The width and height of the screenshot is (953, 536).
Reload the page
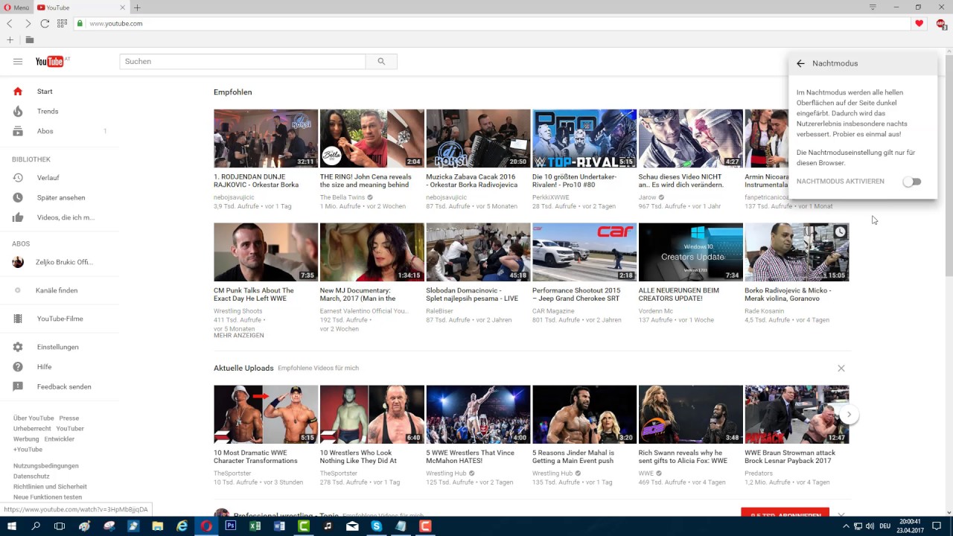45,24
